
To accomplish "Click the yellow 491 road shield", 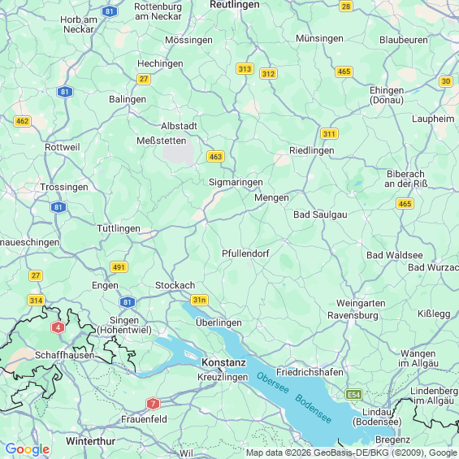I will pos(119,267).
